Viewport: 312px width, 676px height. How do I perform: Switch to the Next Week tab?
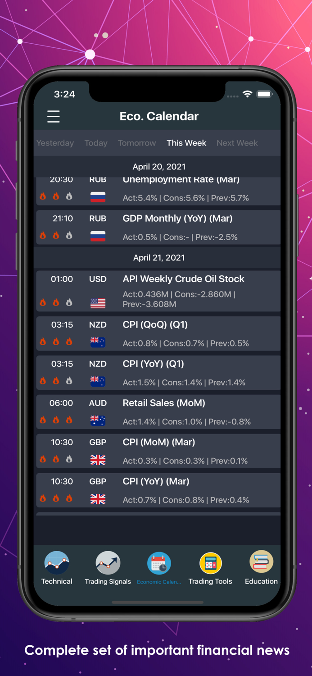pyautogui.click(x=237, y=143)
